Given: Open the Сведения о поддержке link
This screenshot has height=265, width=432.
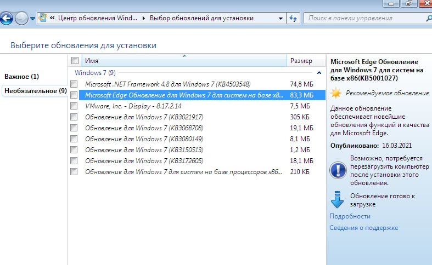Looking at the screenshot, I should (364, 228).
